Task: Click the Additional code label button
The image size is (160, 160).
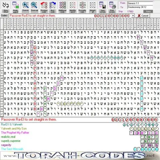Action: pyautogui.click(x=62, y=11)
